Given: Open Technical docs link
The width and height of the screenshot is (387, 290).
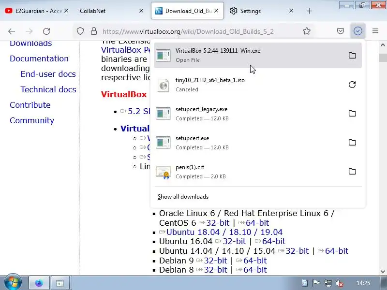Looking at the screenshot, I should coord(48,89).
